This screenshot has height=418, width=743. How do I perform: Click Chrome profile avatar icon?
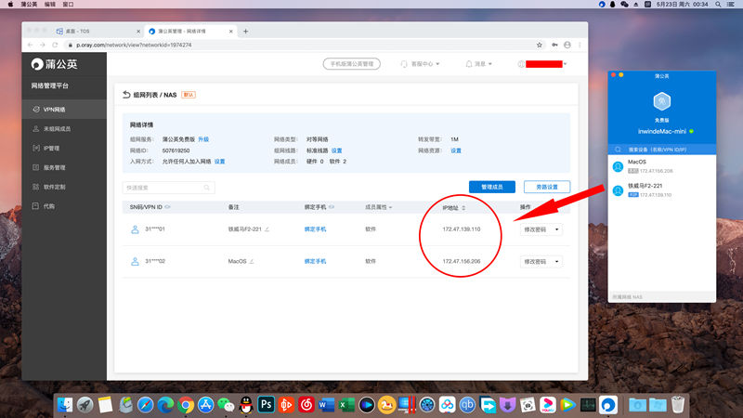click(567, 45)
